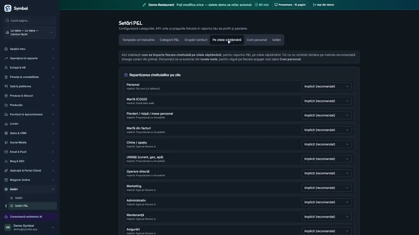
Task: Click the Livrări delivery icon in sidebar
Action: tap(6, 124)
